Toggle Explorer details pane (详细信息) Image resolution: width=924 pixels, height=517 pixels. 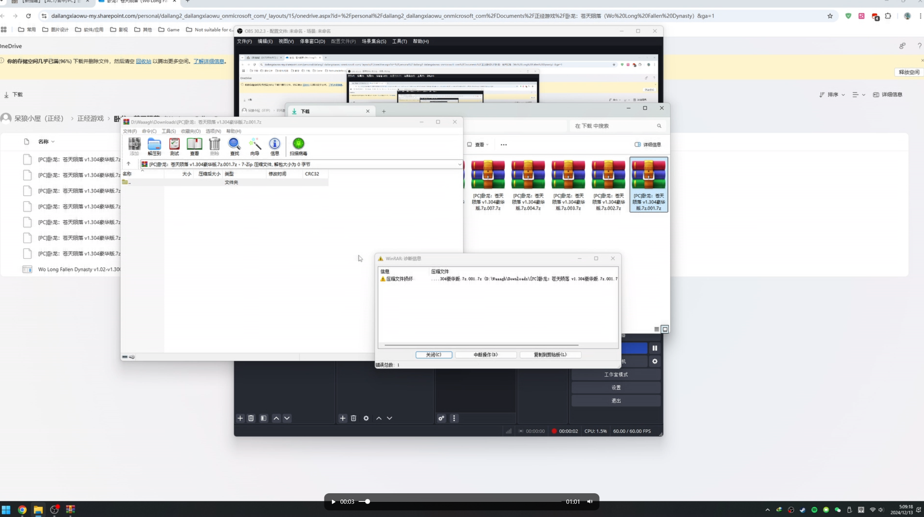[x=648, y=144]
